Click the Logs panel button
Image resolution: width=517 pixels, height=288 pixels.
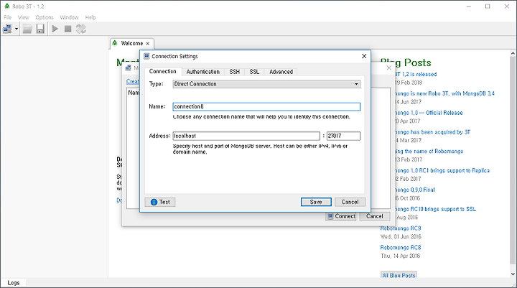point(14,283)
